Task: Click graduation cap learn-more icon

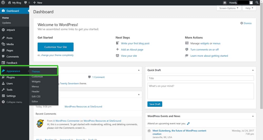Action: [x=187, y=56]
